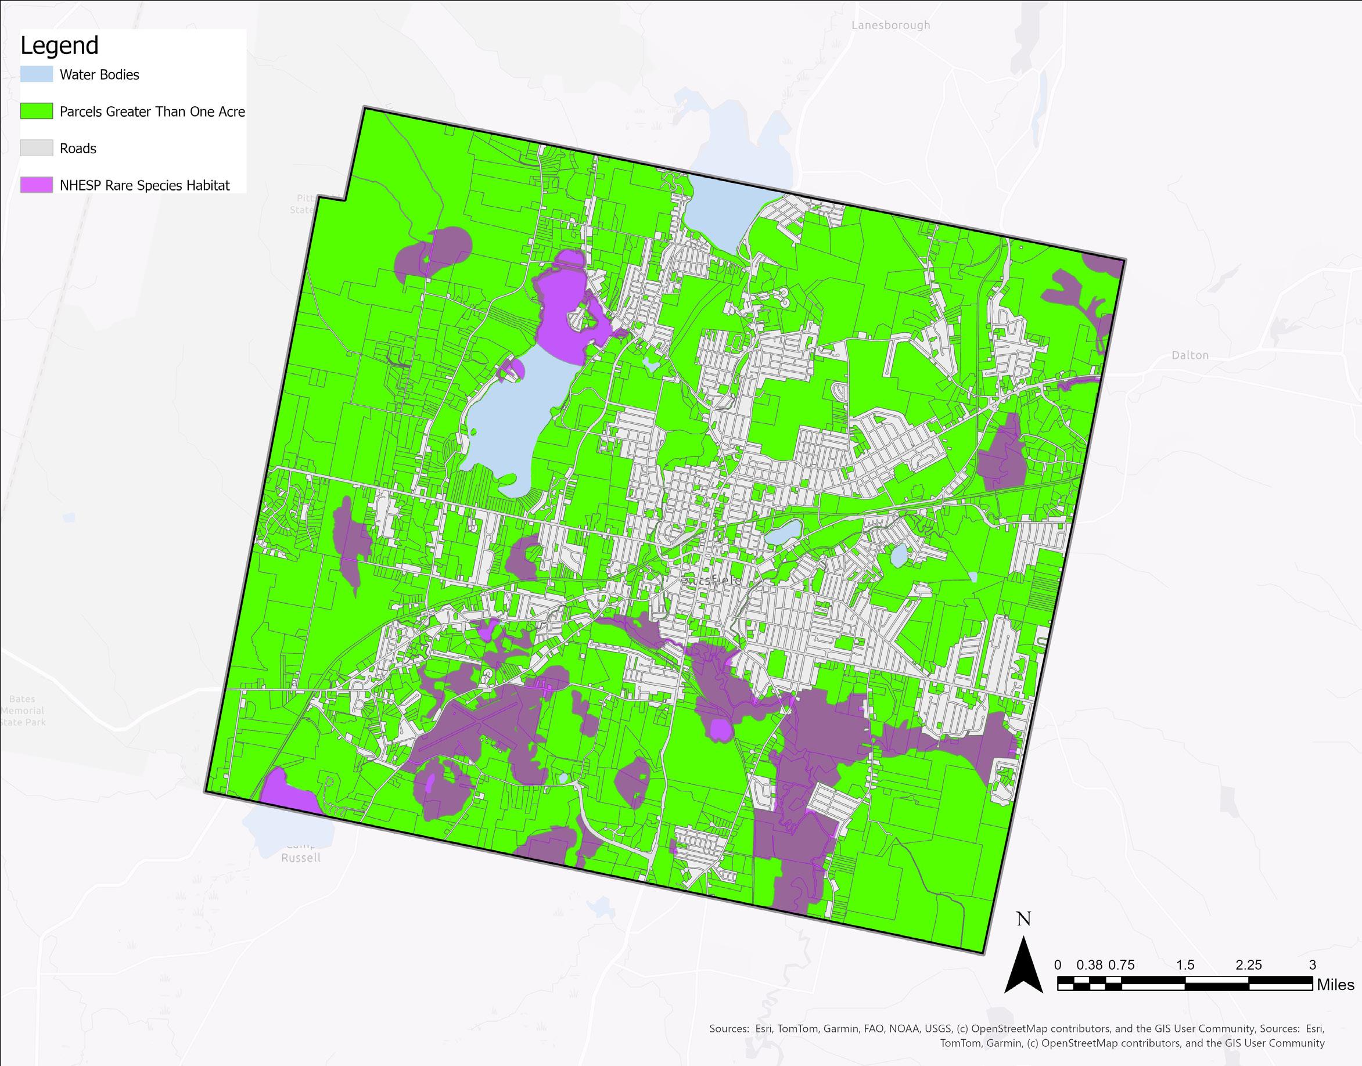1362x1066 pixels.
Task: Click the NHESP Rare Species Habitat label
Action: click(x=144, y=185)
